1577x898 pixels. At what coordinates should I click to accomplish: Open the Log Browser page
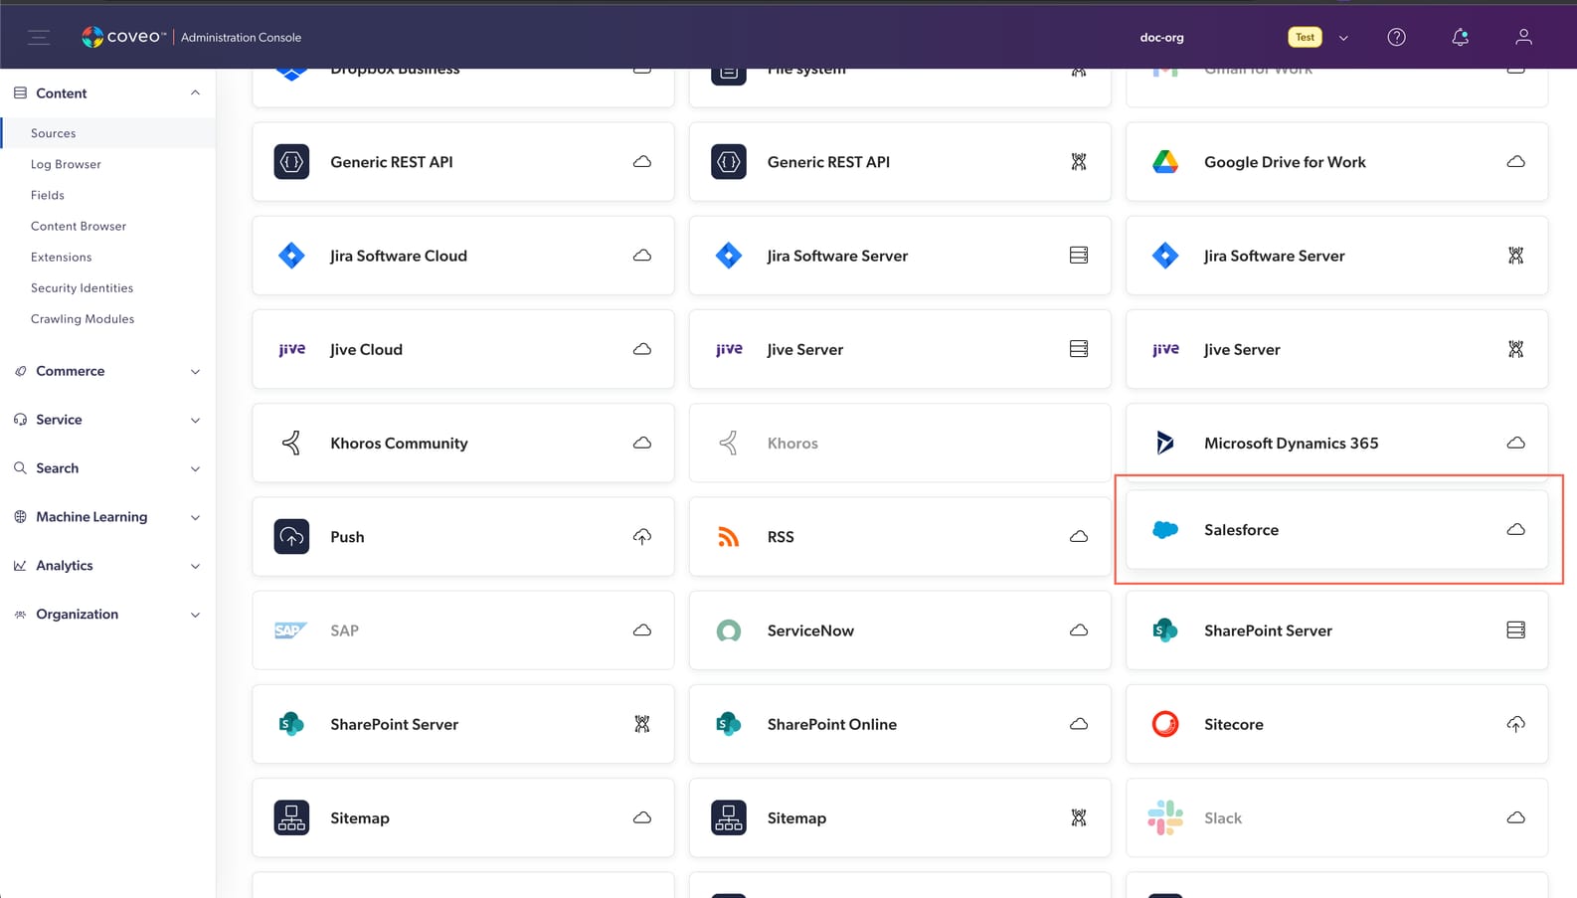(66, 164)
